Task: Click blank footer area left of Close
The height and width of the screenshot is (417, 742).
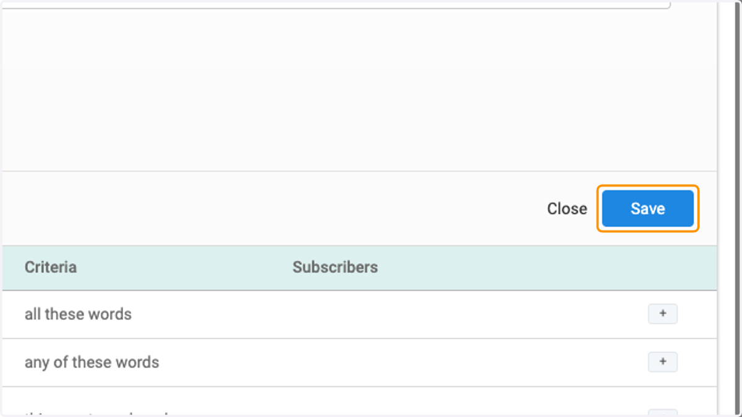Action: point(272,209)
